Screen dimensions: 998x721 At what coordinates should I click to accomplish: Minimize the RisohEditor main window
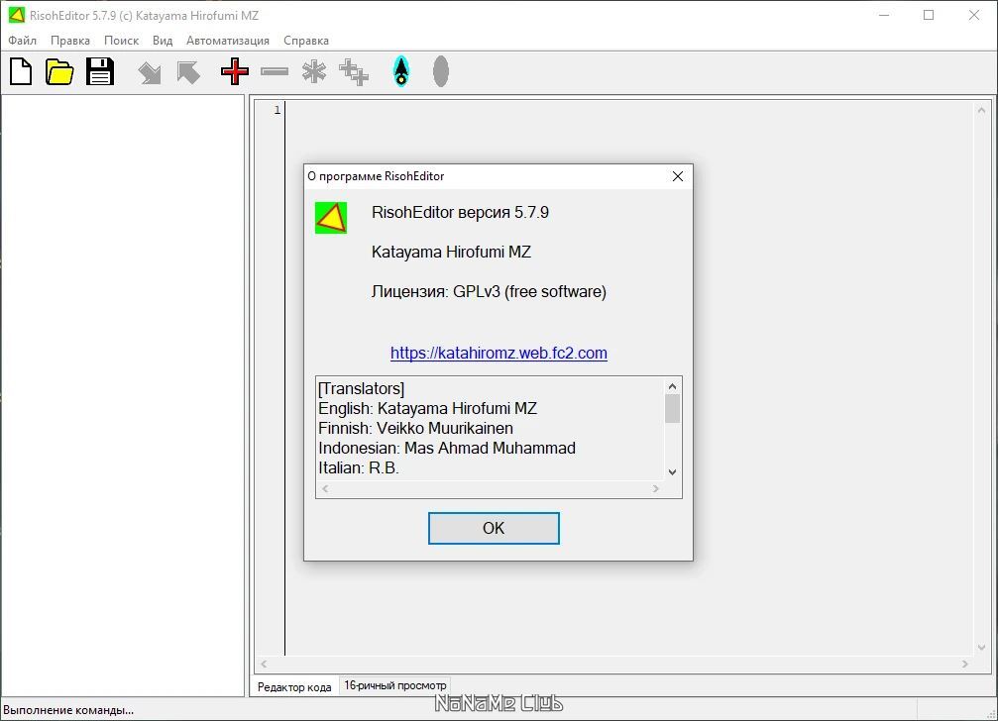(884, 15)
